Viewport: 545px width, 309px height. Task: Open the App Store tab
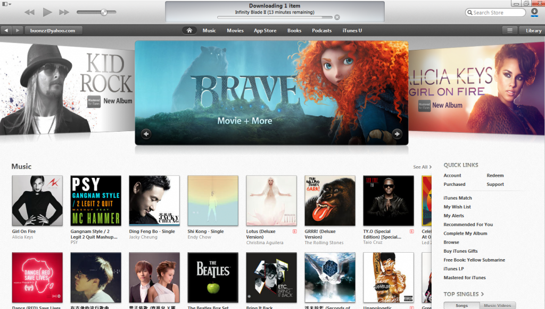coord(265,30)
